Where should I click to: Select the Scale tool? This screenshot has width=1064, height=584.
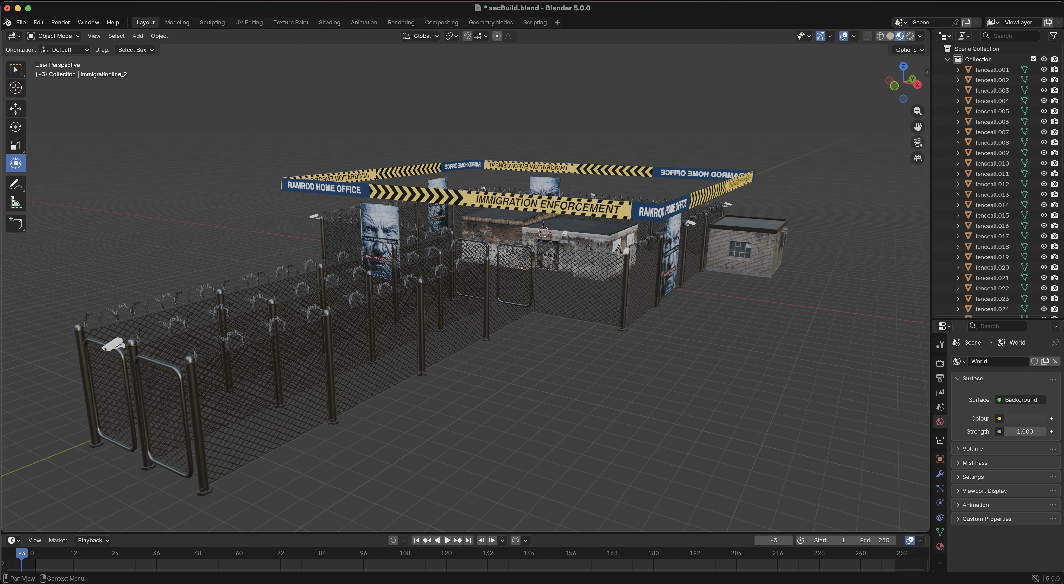16,145
